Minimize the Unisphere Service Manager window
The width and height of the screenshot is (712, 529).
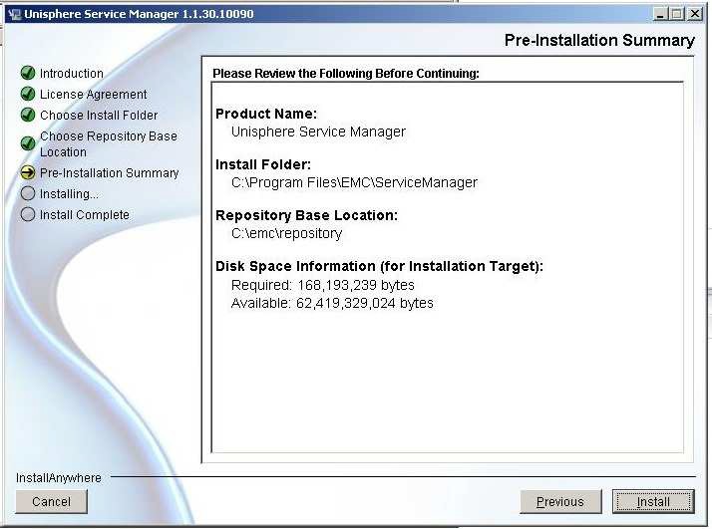[660, 14]
